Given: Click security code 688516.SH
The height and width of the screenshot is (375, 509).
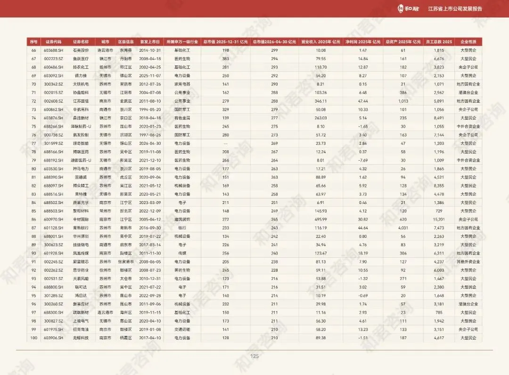Looking at the screenshot, I should tap(54, 194).
